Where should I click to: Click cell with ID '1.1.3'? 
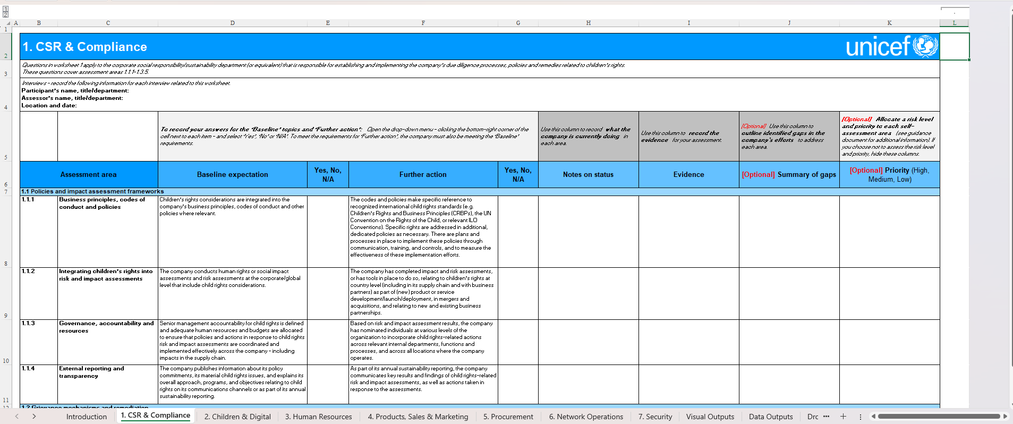(39, 342)
